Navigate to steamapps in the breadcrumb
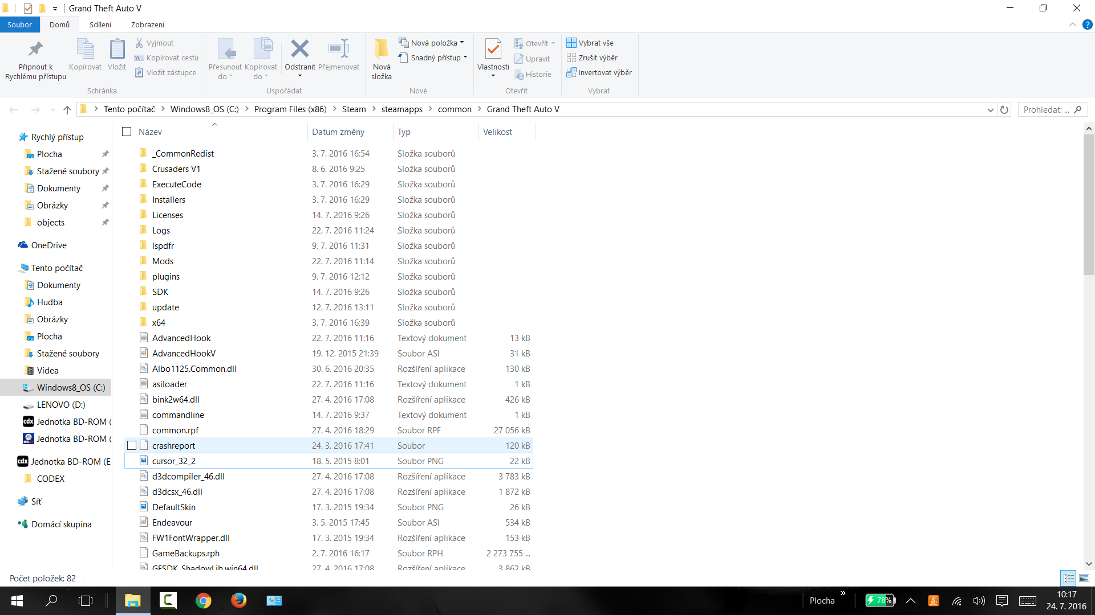Viewport: 1095px width, 615px height. pyautogui.click(x=401, y=109)
